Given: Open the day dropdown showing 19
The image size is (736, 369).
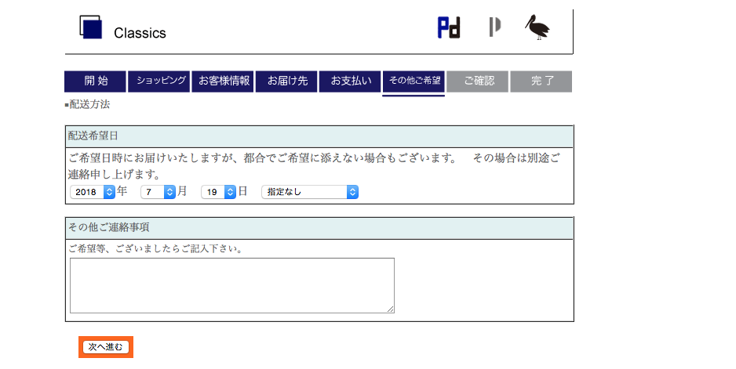Looking at the screenshot, I should pos(218,192).
